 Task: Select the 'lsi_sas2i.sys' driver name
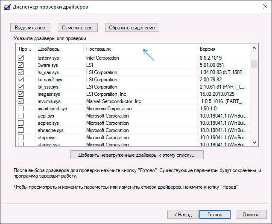pyautogui.click(x=50, y=80)
